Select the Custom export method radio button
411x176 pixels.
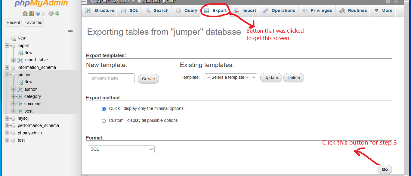click(104, 121)
